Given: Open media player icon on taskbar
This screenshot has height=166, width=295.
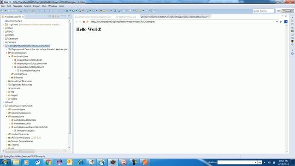Looking at the screenshot, I should [26, 162].
